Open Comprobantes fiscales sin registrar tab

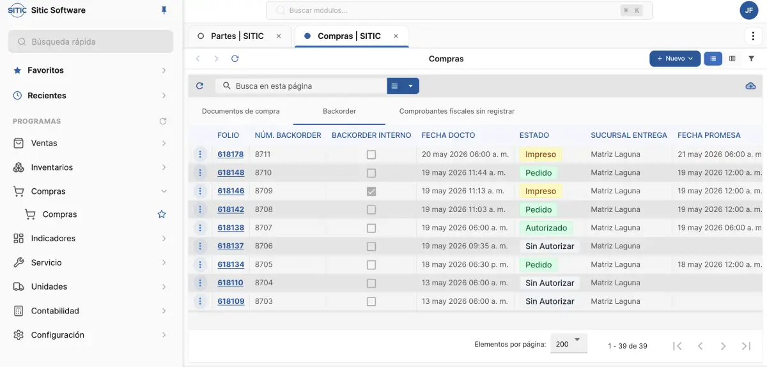click(457, 111)
